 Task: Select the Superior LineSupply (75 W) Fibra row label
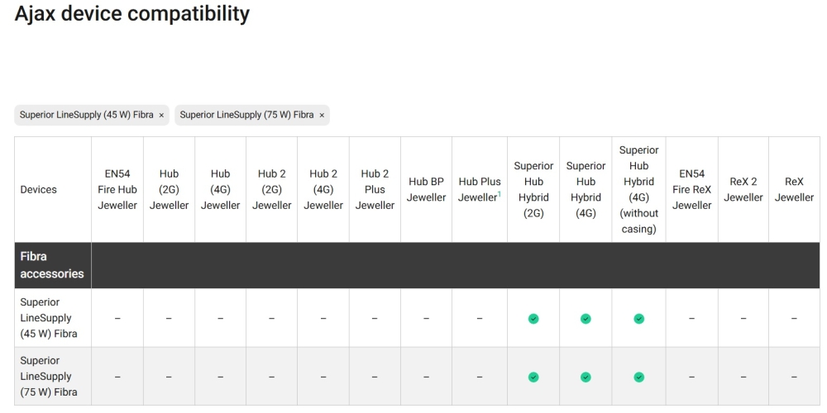click(x=48, y=377)
